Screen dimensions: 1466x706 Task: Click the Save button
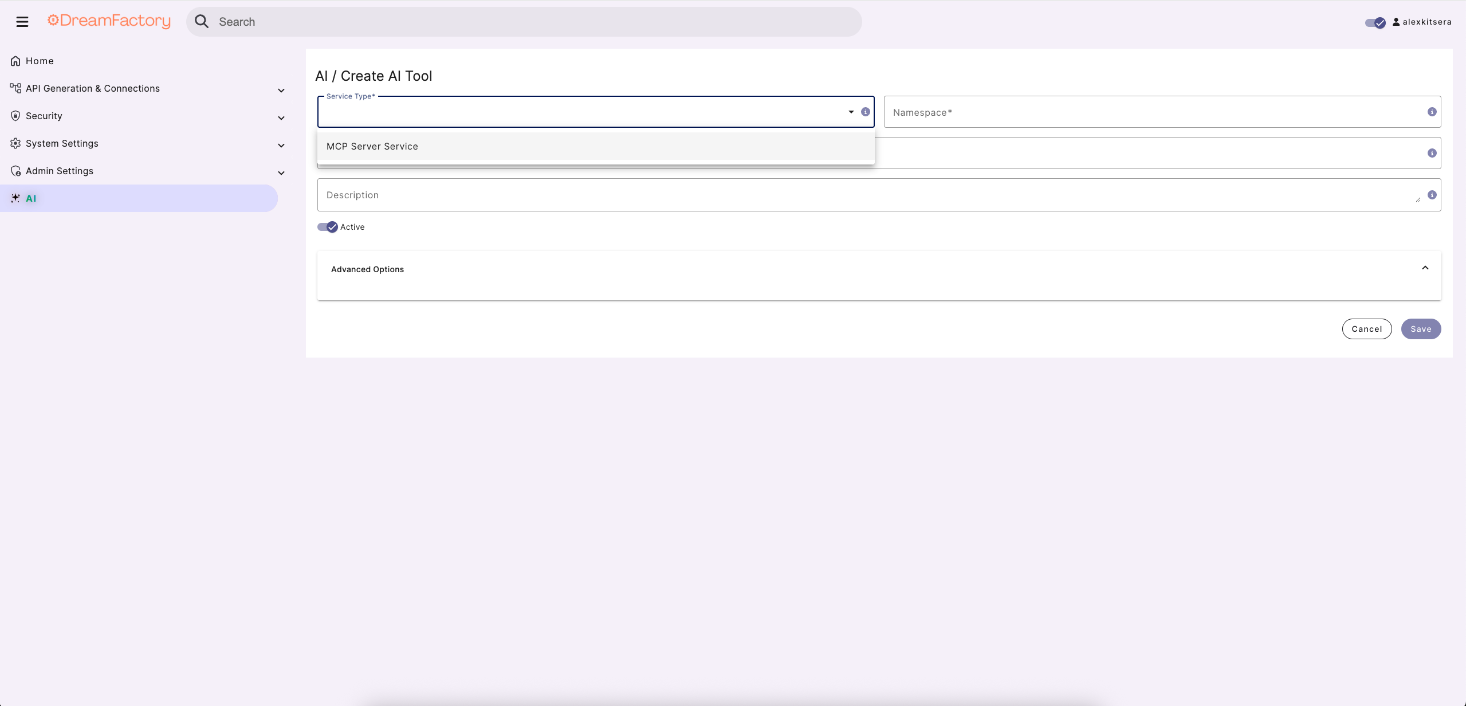tap(1421, 328)
